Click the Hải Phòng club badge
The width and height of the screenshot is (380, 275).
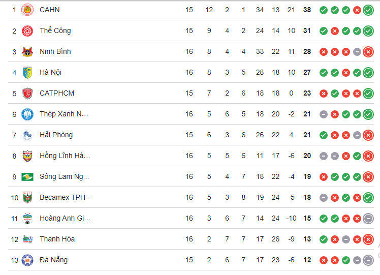[27, 135]
